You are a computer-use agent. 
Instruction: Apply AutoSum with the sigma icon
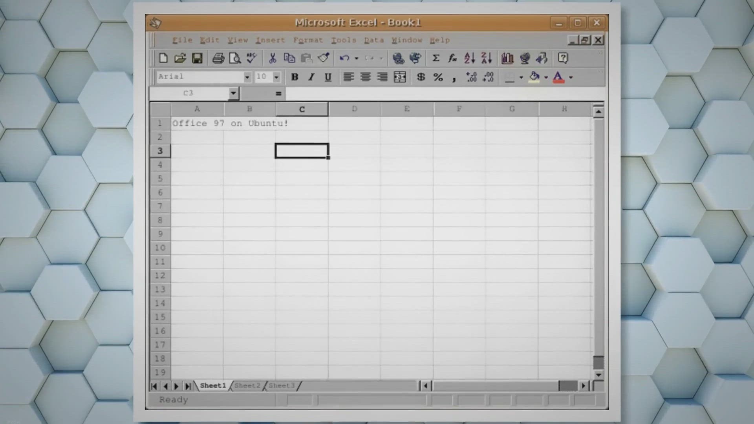(436, 58)
